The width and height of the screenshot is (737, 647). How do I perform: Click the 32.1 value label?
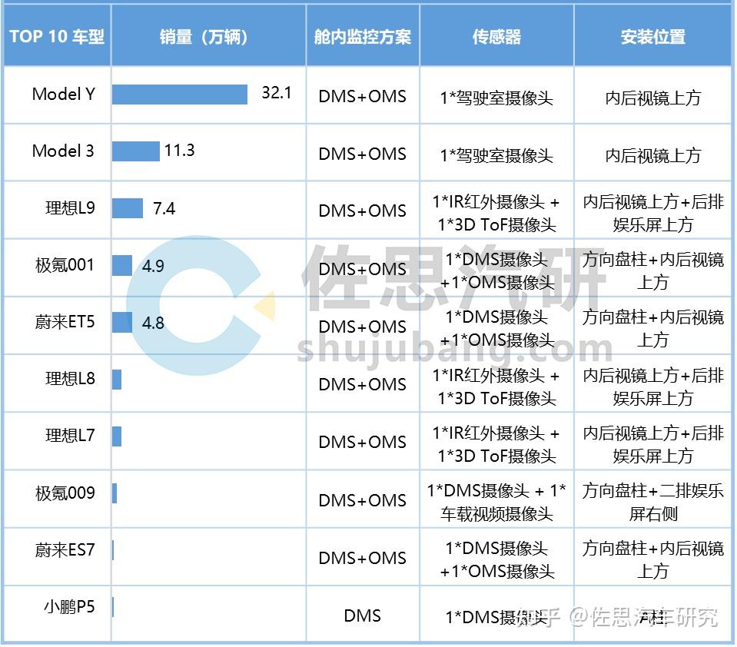(276, 94)
